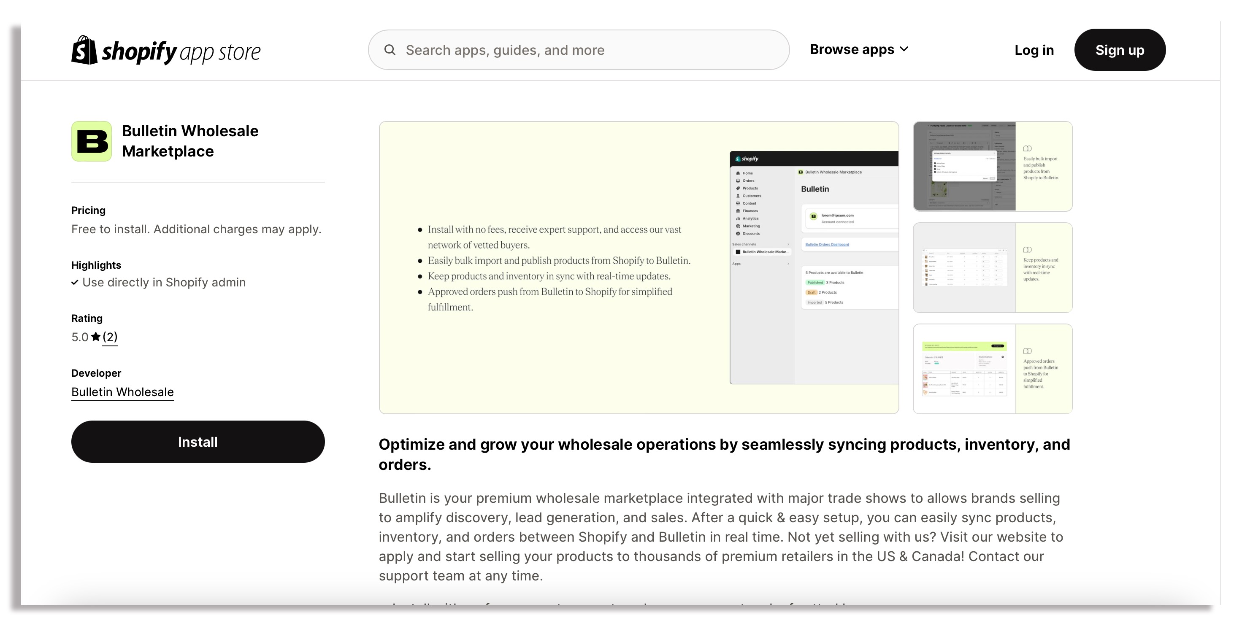Screen dimensions: 1242x626
Task: Open the main feature screenshot image
Action: 639,267
